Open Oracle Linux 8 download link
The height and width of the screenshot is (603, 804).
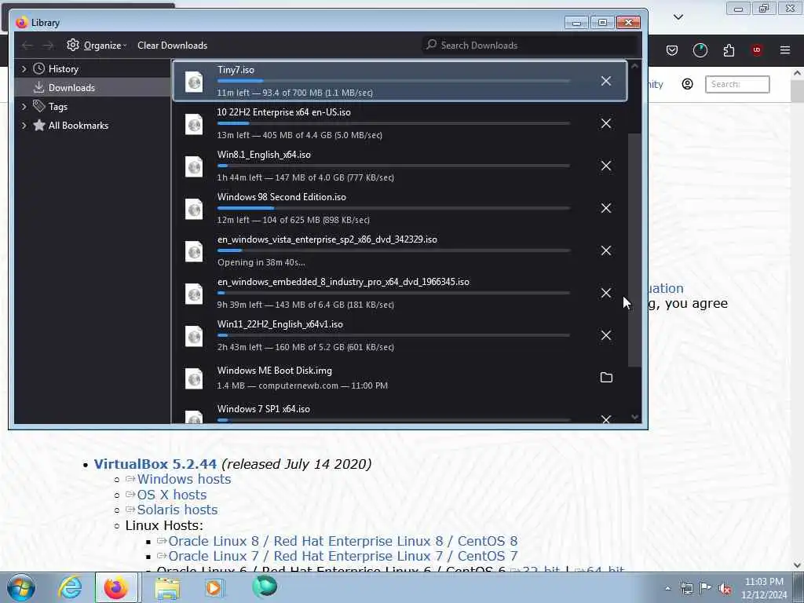click(342, 542)
